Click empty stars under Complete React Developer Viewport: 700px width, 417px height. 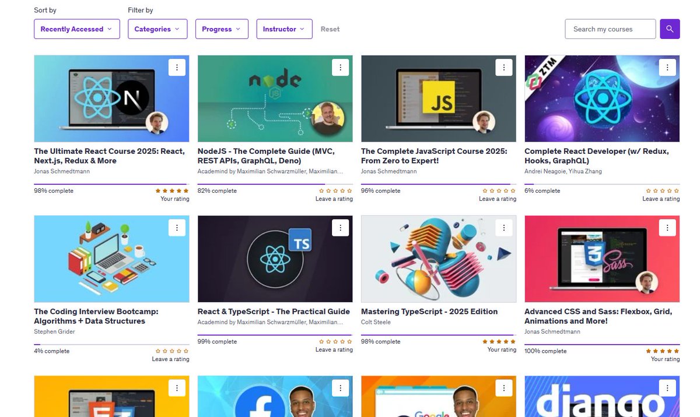coord(663,190)
